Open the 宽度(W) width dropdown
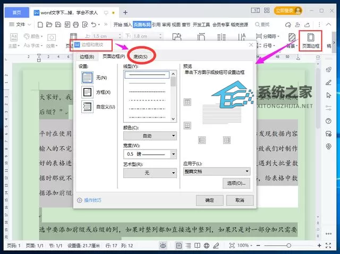Image resolution: width=340 pixels, height=254 pixels. 150,154
